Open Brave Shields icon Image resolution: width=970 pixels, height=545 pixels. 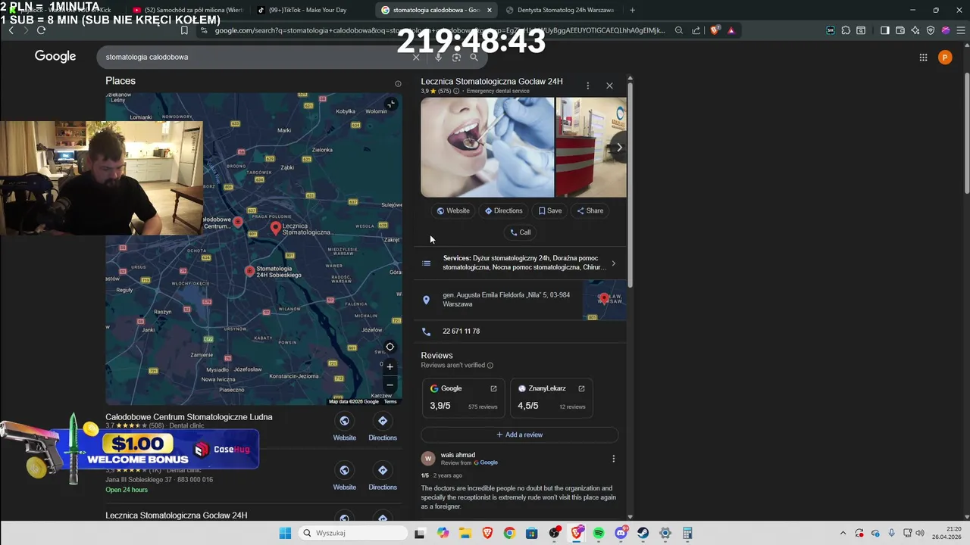pos(715,30)
